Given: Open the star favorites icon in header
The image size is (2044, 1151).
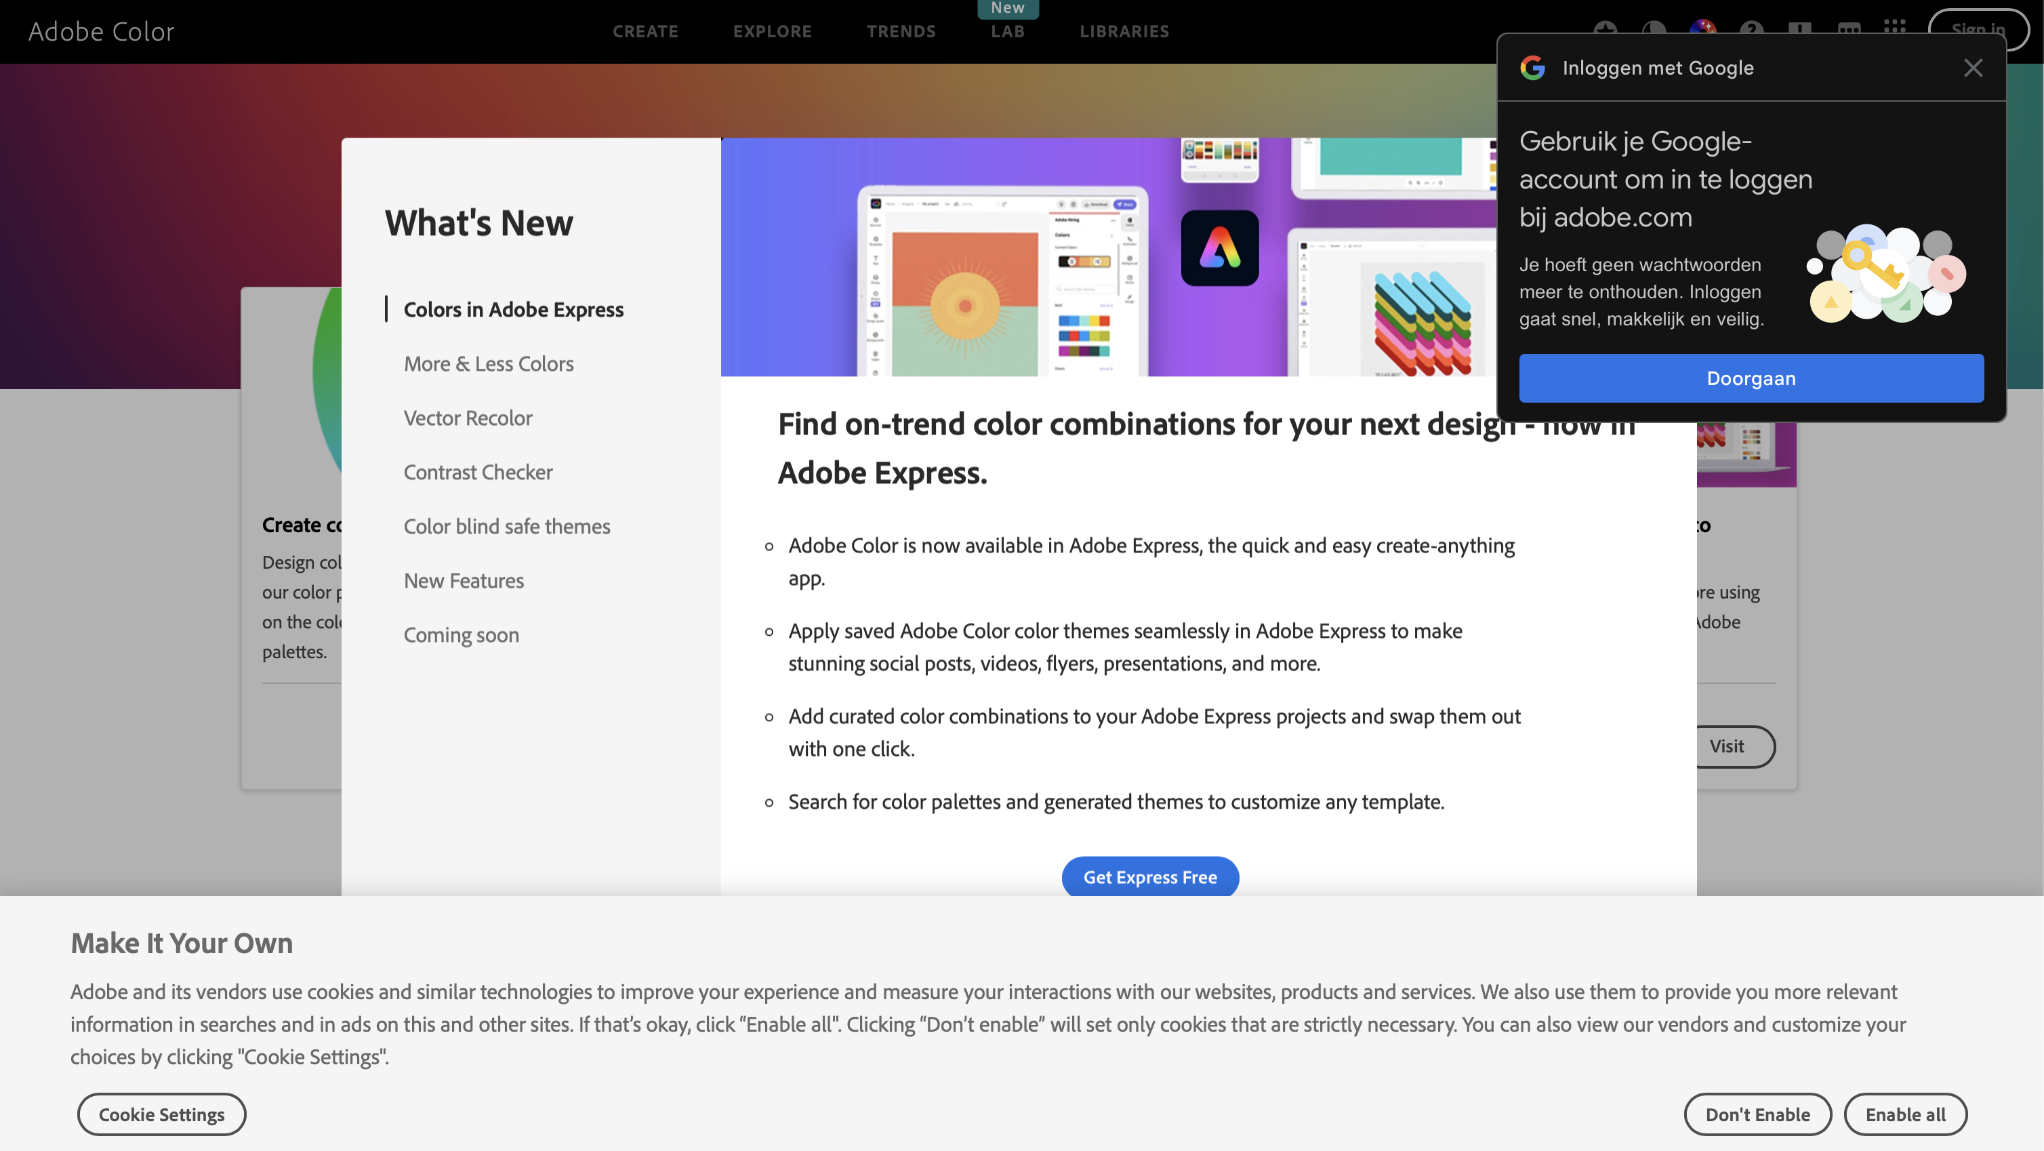Looking at the screenshot, I should point(1606,27).
